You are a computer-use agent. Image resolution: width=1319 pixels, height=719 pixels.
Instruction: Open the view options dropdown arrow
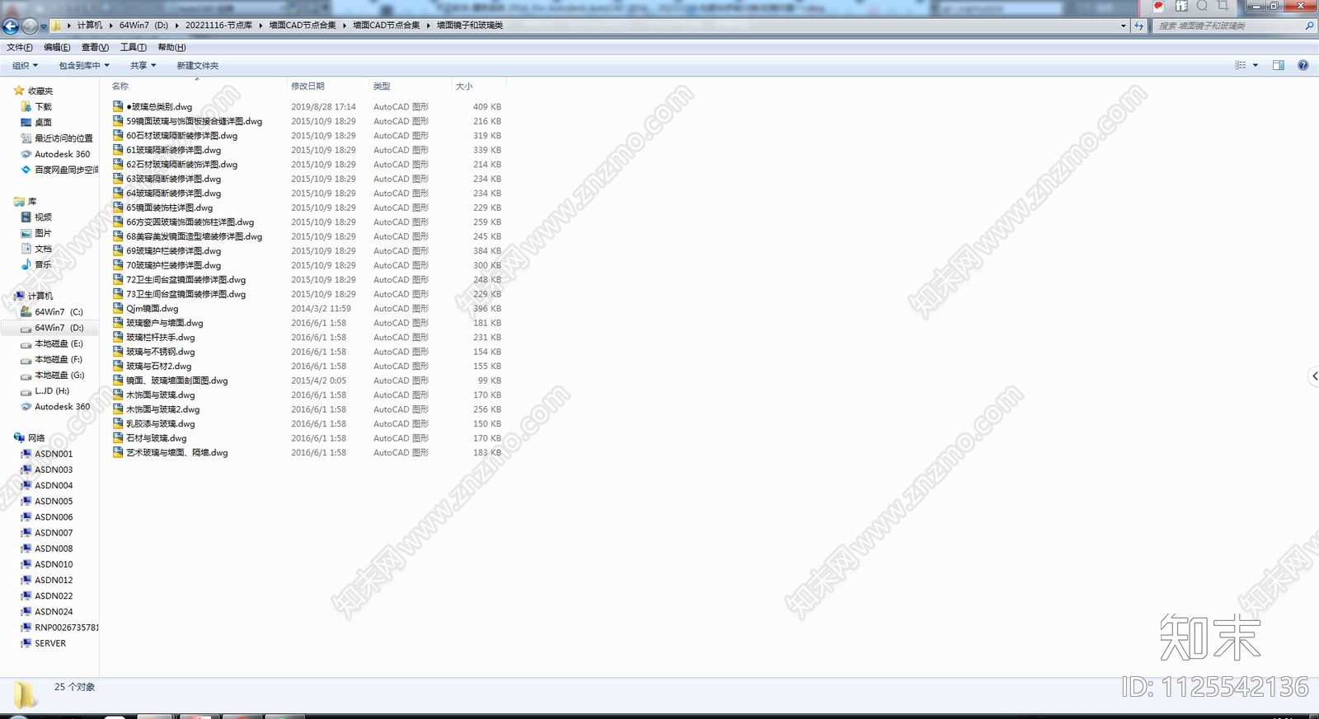pyautogui.click(x=1256, y=65)
